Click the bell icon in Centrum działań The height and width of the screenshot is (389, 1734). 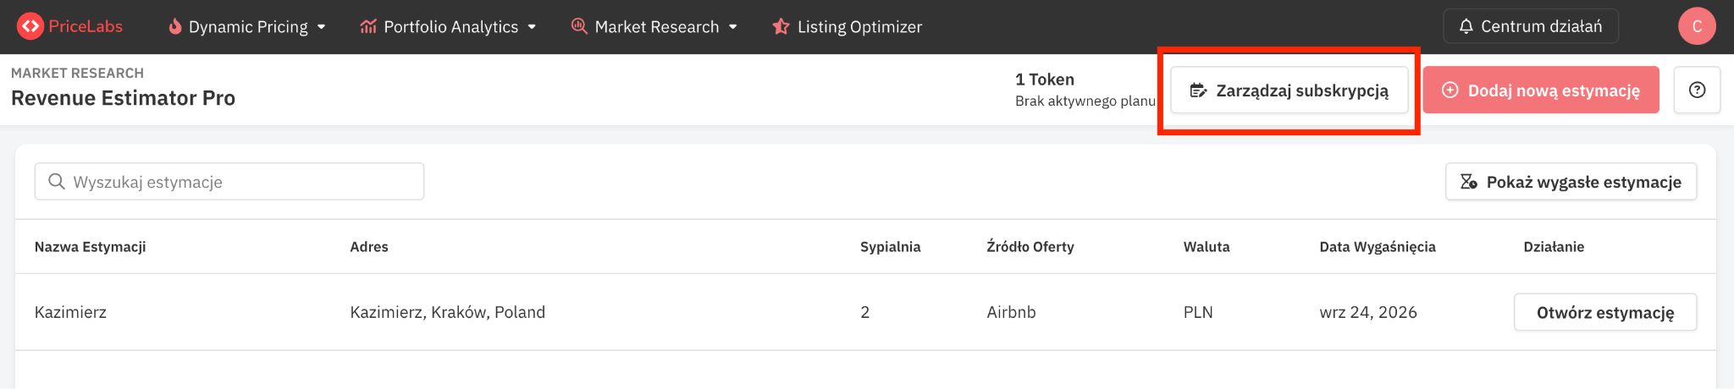[x=1466, y=26]
